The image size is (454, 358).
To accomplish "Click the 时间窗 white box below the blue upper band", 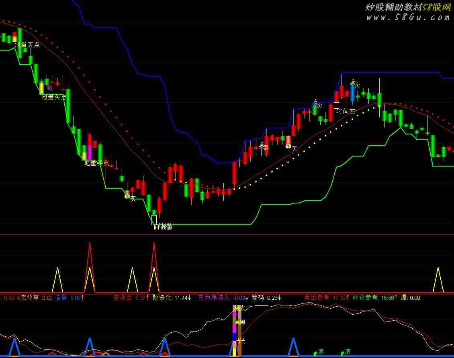I will pyautogui.click(x=336, y=106).
